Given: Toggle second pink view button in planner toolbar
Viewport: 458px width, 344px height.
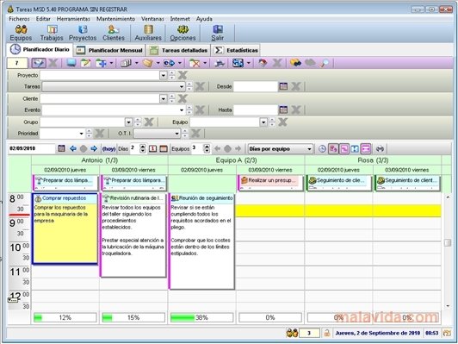Looking at the screenshot, I should [343, 148].
